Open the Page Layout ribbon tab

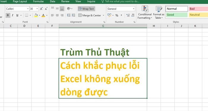tap(20, 1)
